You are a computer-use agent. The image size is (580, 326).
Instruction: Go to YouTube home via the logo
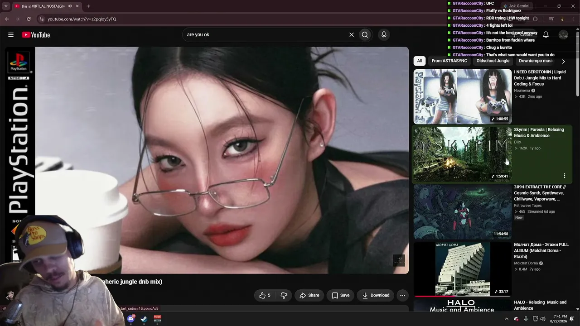coord(36,35)
